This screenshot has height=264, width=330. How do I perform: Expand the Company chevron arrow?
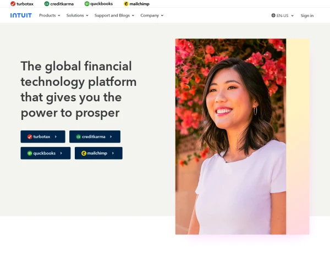[162, 15]
